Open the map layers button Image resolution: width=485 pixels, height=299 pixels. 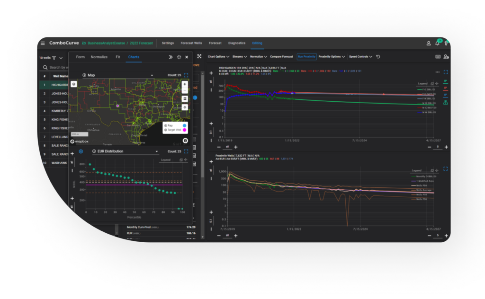click(73, 84)
